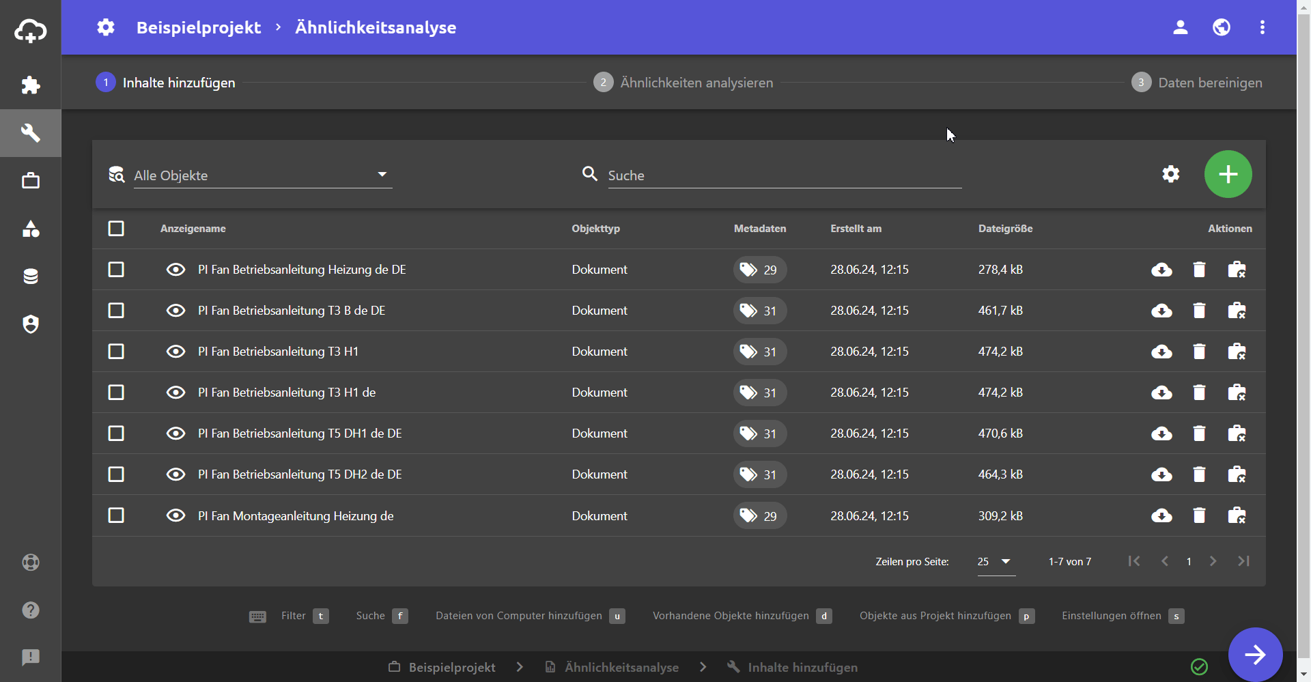The width and height of the screenshot is (1311, 682).
Task: Select step 2 Ähnlichkeiten analysieren
Action: 683,83
